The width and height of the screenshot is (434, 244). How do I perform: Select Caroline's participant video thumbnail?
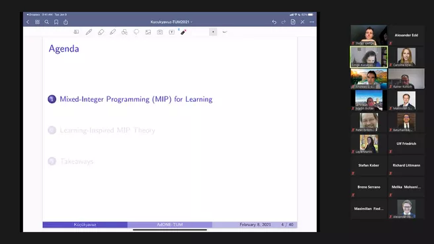tap(406, 57)
